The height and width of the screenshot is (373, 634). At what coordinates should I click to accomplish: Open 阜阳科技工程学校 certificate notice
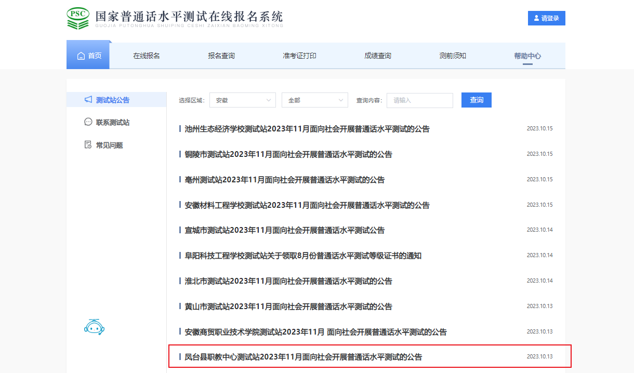(x=303, y=256)
